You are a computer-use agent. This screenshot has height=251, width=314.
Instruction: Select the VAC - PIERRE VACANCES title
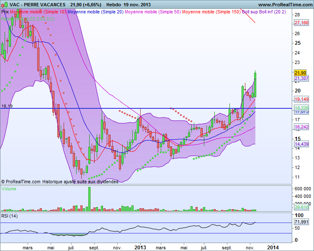pyautogui.click(x=37, y=5)
